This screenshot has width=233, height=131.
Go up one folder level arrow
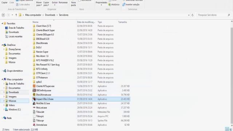[x=16, y=15]
